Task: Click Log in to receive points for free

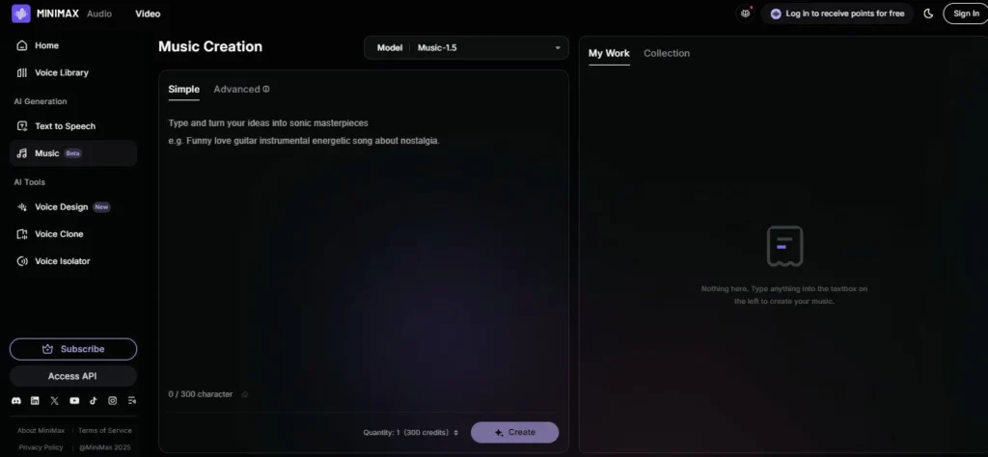Action: (837, 13)
